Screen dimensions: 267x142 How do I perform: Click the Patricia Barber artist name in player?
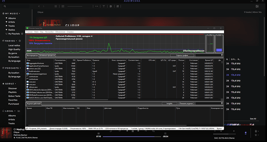tap(21, 135)
